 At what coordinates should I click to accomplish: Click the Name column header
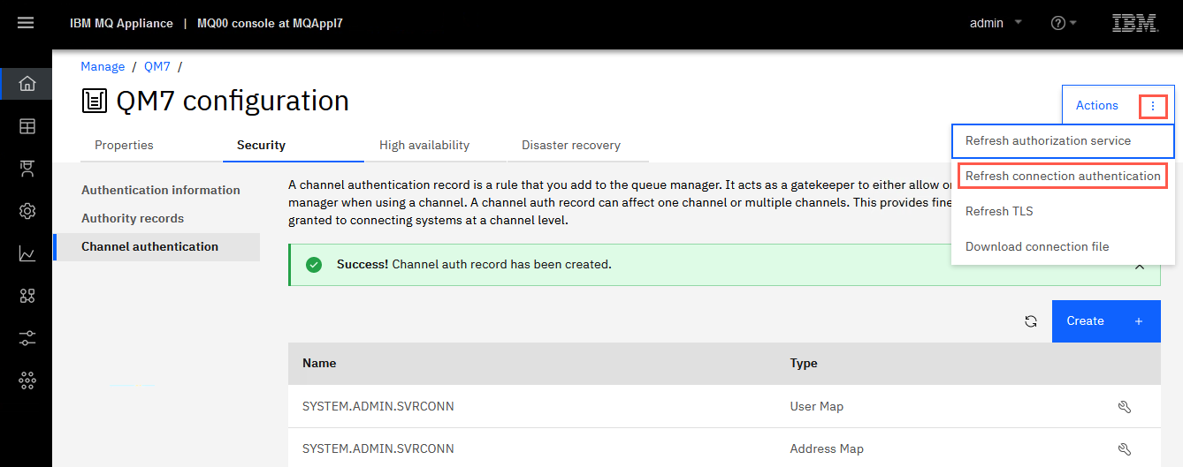point(319,363)
